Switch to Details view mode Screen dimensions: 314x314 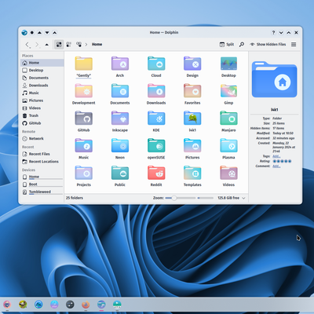point(78,44)
